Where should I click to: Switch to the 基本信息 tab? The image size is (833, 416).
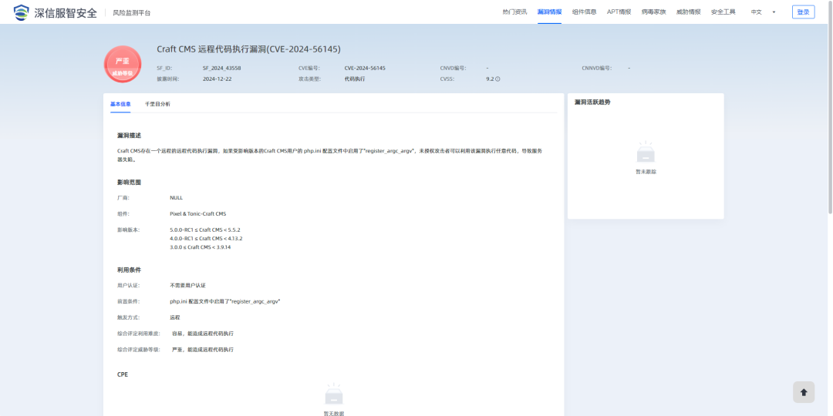(120, 104)
